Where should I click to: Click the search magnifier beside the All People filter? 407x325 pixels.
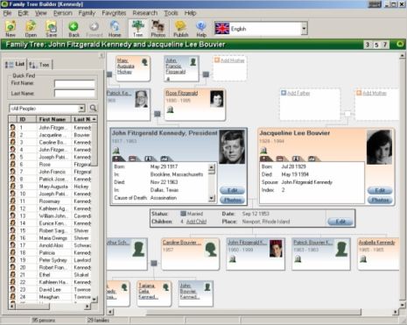[x=93, y=108]
